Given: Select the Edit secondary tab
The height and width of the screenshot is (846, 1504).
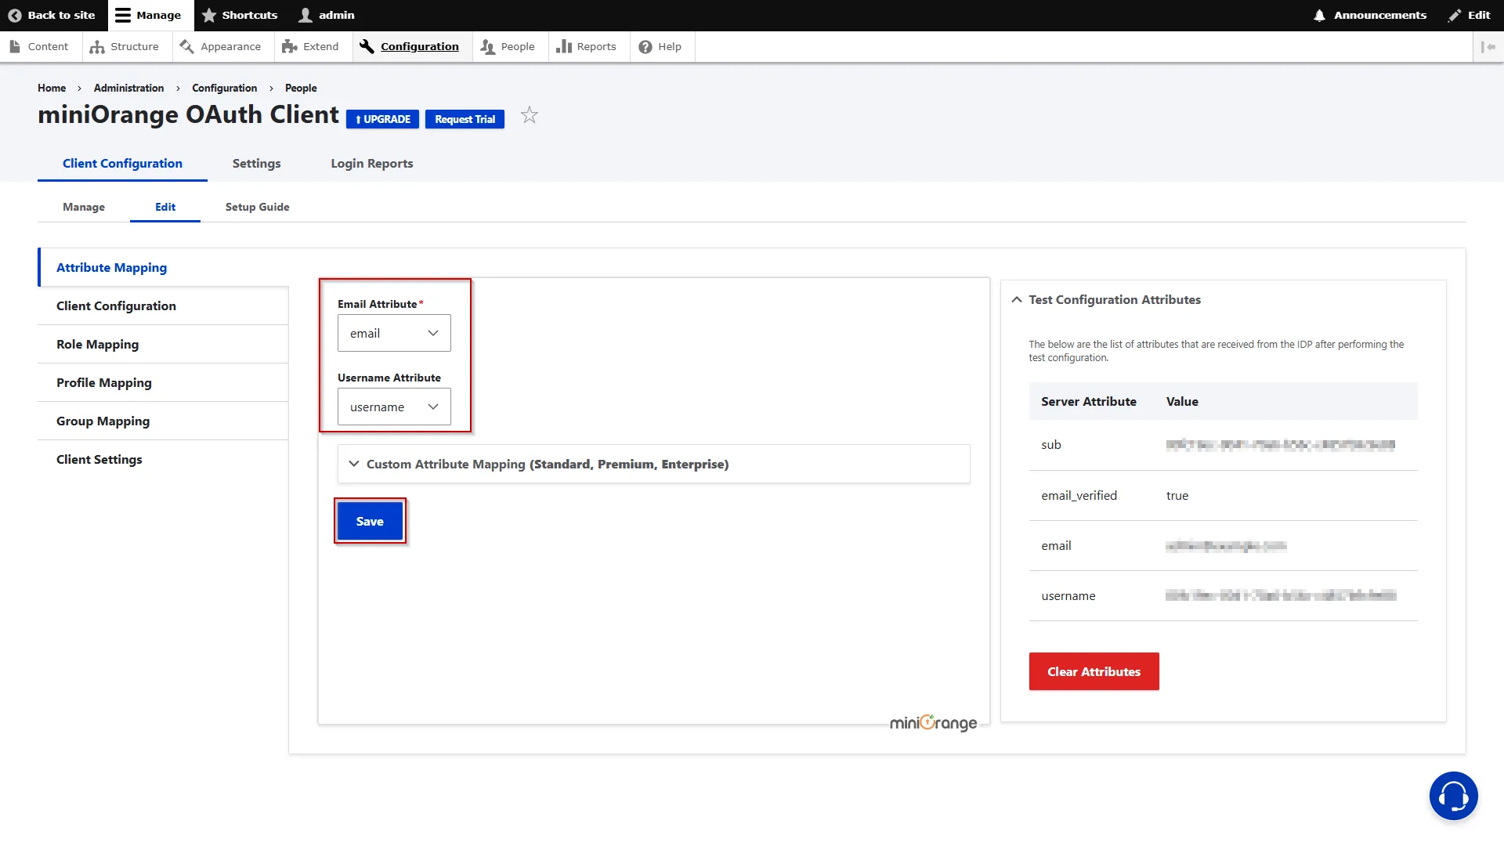Looking at the screenshot, I should point(165,207).
